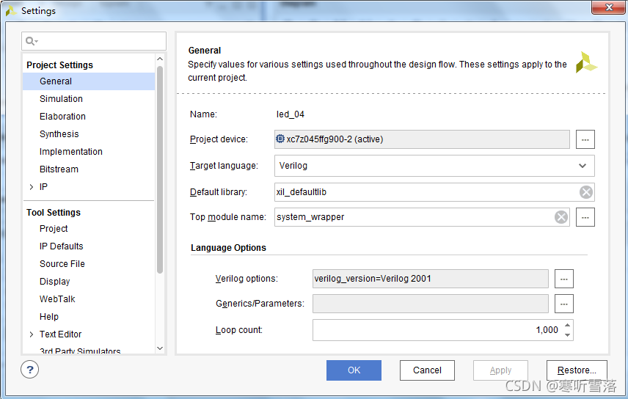Click the Apply button
The image size is (628, 399).
coord(500,370)
